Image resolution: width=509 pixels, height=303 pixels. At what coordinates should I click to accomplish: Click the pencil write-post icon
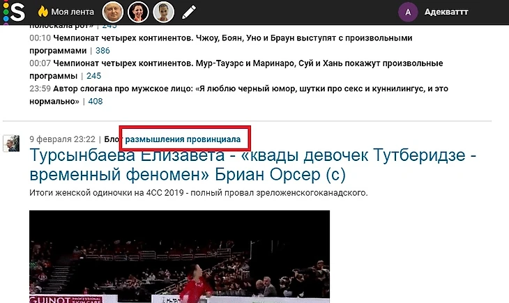pyautogui.click(x=188, y=12)
